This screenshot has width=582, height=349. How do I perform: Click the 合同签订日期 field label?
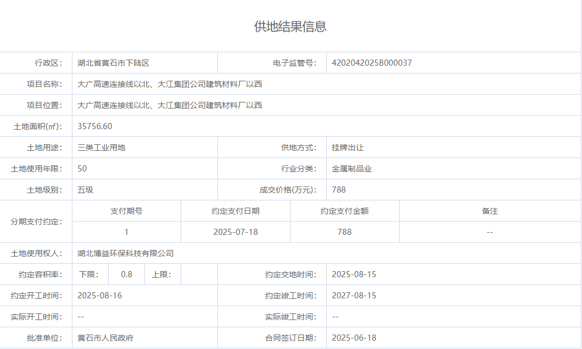click(x=290, y=338)
